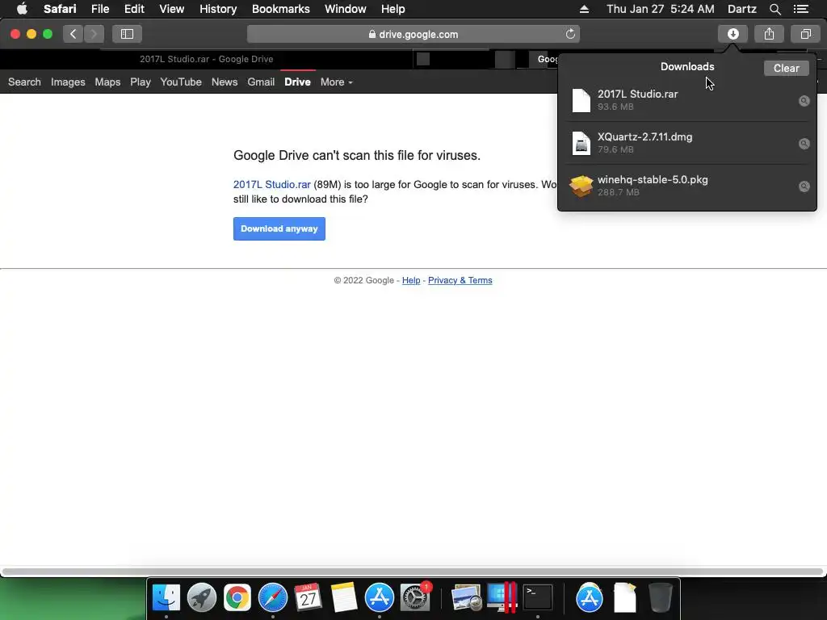Select the 2017L Studio.rar - Google Drive tab
Screen dimensions: 827x620
tap(206, 59)
